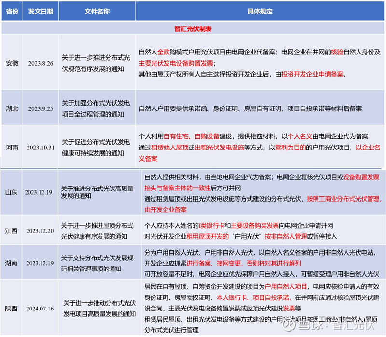The image size is (386, 337).
Task: Select the 江西 province cell
Action: click(11, 231)
